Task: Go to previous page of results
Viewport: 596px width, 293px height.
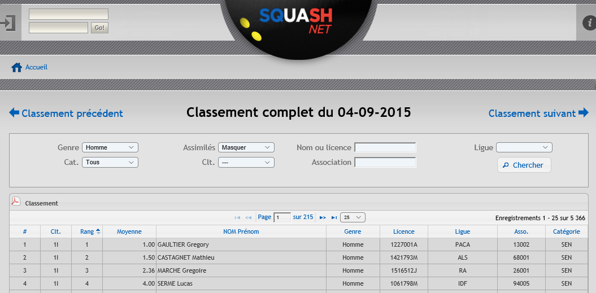Action: [248, 217]
